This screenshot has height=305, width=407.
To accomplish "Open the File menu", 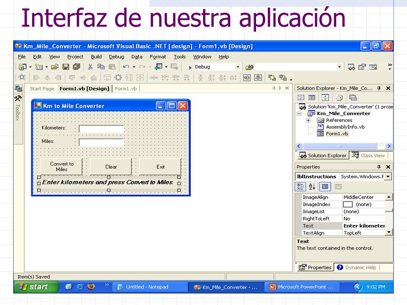I will click(x=22, y=57).
